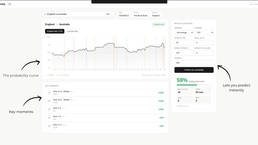
Task: Click the Key moment legend entry below chart
Action: point(63,75)
